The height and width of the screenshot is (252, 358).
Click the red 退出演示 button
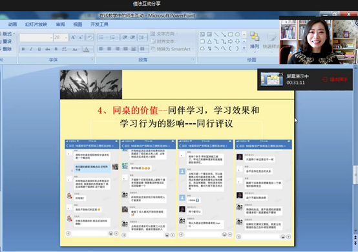click(335, 79)
